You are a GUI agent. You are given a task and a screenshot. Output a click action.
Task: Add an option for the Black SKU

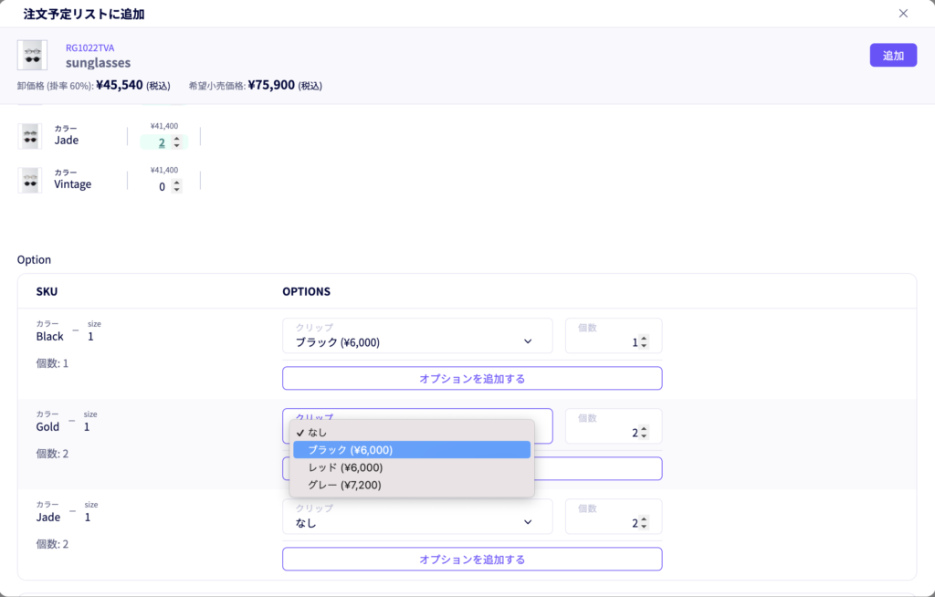[x=472, y=378]
